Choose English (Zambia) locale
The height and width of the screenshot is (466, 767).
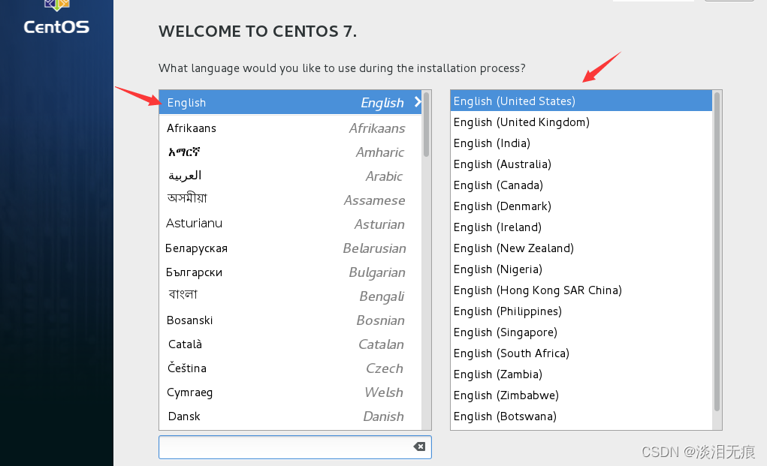click(581, 374)
